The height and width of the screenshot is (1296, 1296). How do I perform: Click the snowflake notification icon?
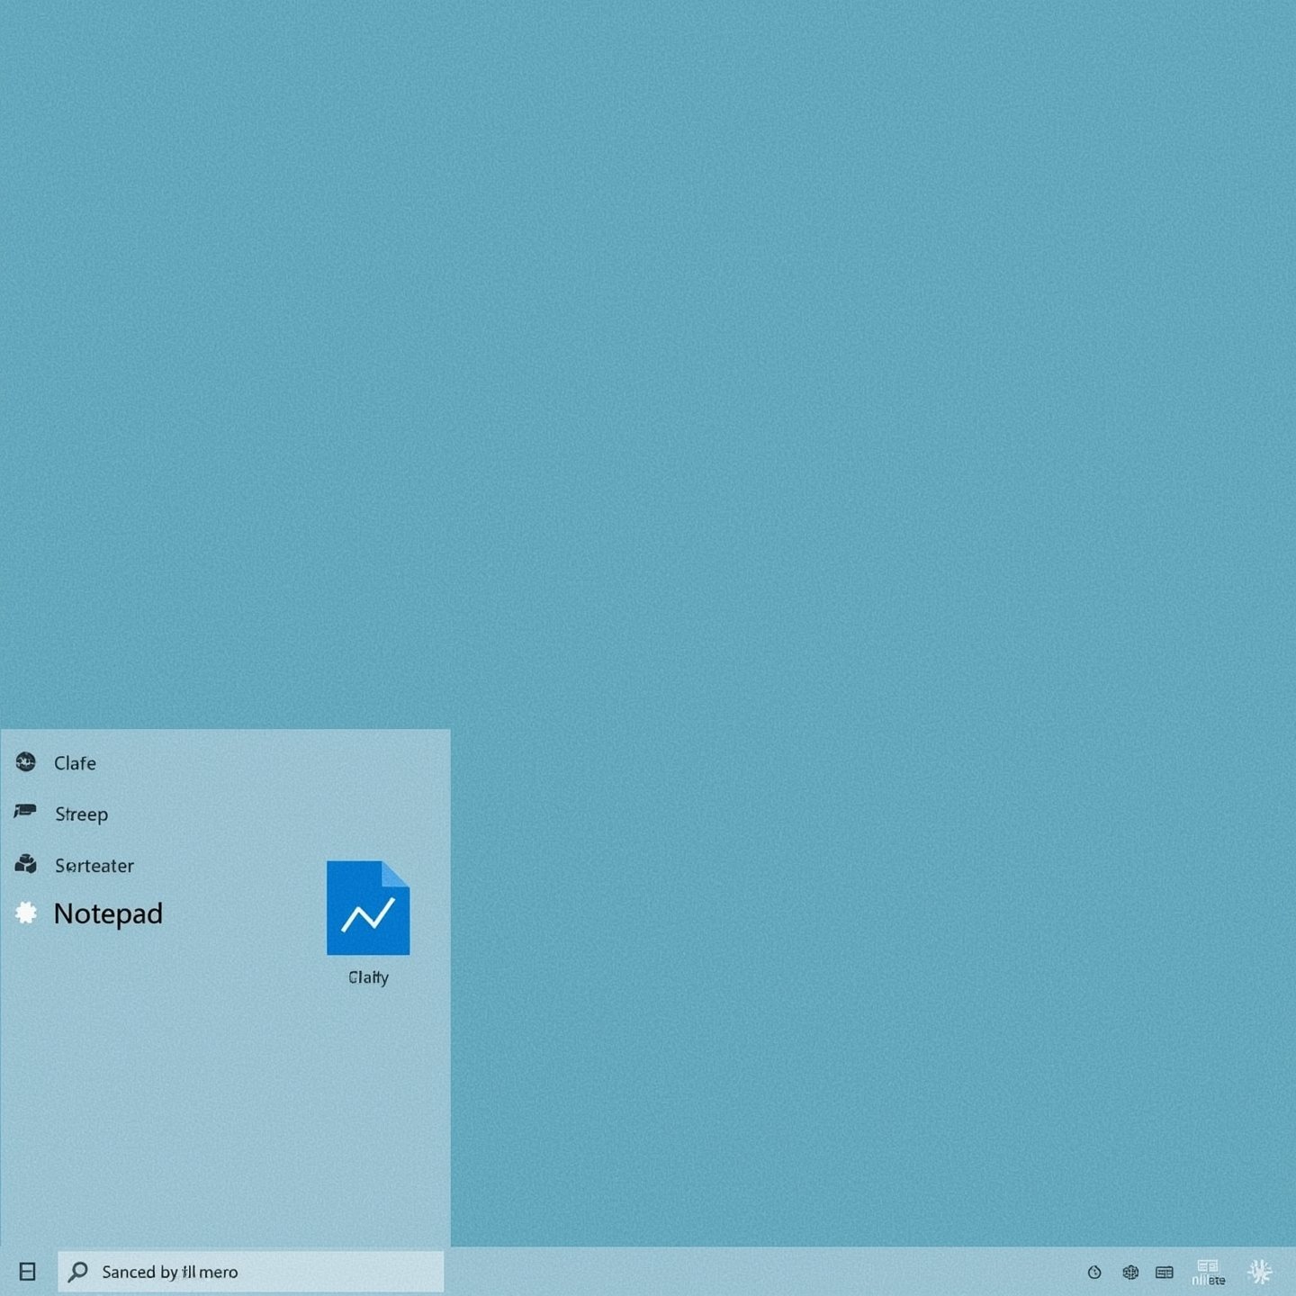click(1258, 1272)
